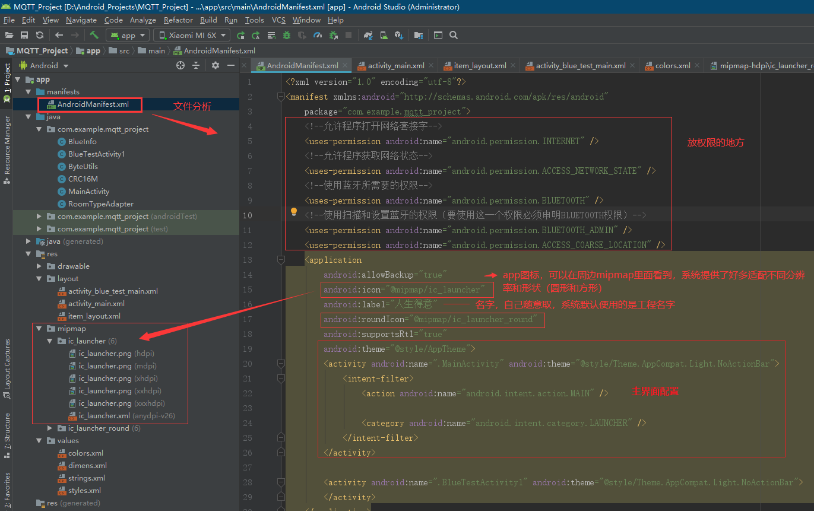Fold the application tag on line 13
The width and height of the screenshot is (814, 512).
[x=281, y=260]
